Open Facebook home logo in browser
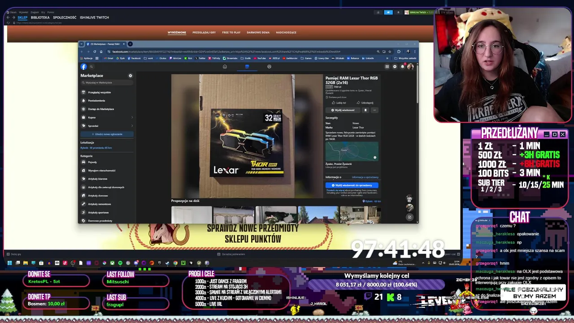Image resolution: width=574 pixels, height=323 pixels. click(x=83, y=66)
